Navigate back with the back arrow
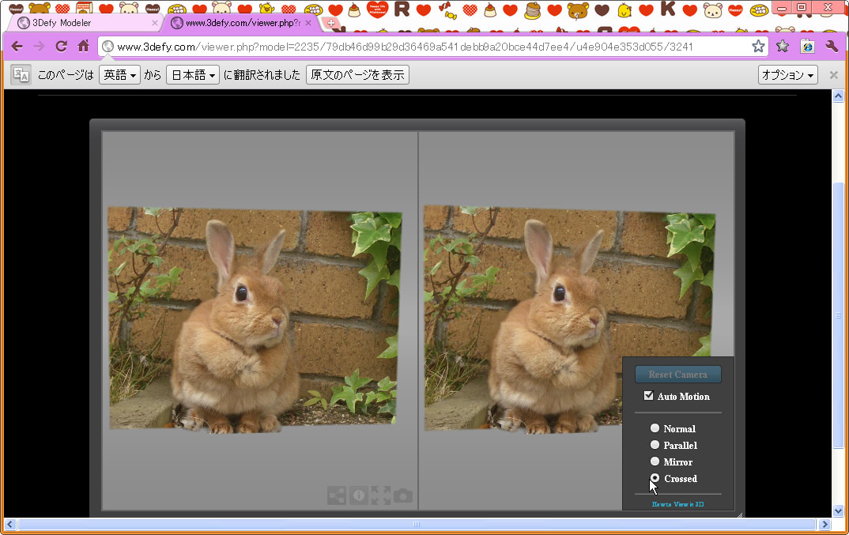 (17, 47)
